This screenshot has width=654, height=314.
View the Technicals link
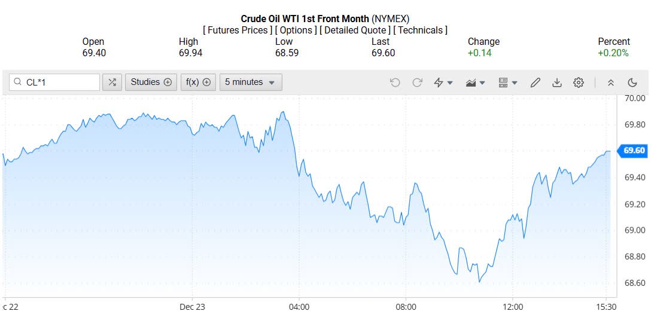(422, 31)
